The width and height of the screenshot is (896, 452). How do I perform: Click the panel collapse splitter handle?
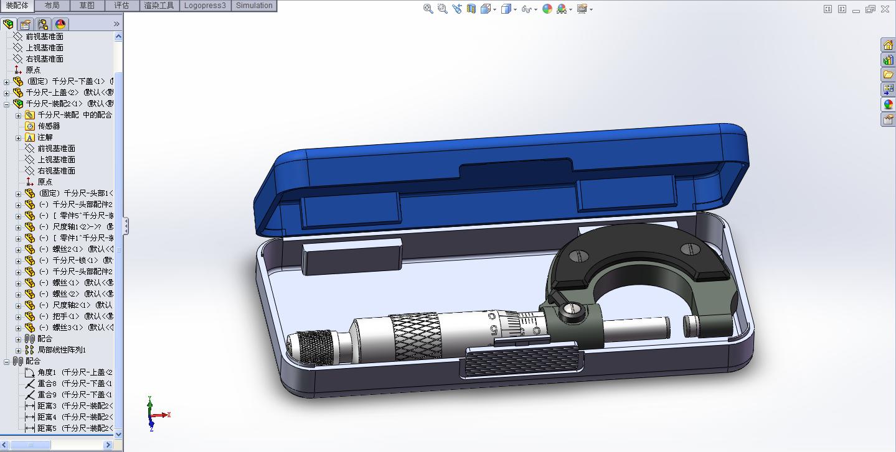(126, 226)
